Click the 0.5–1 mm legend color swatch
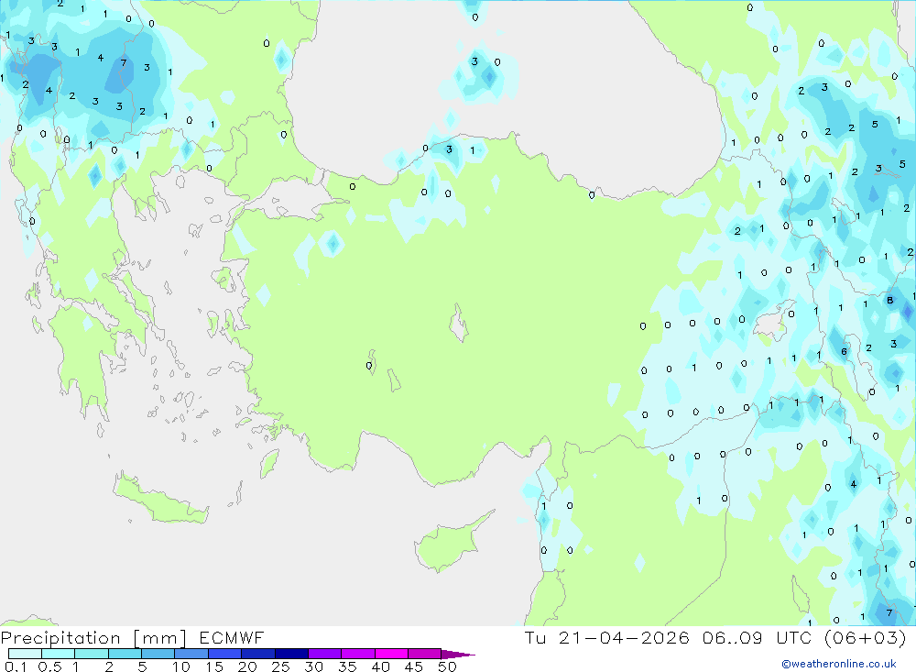 tap(59, 654)
